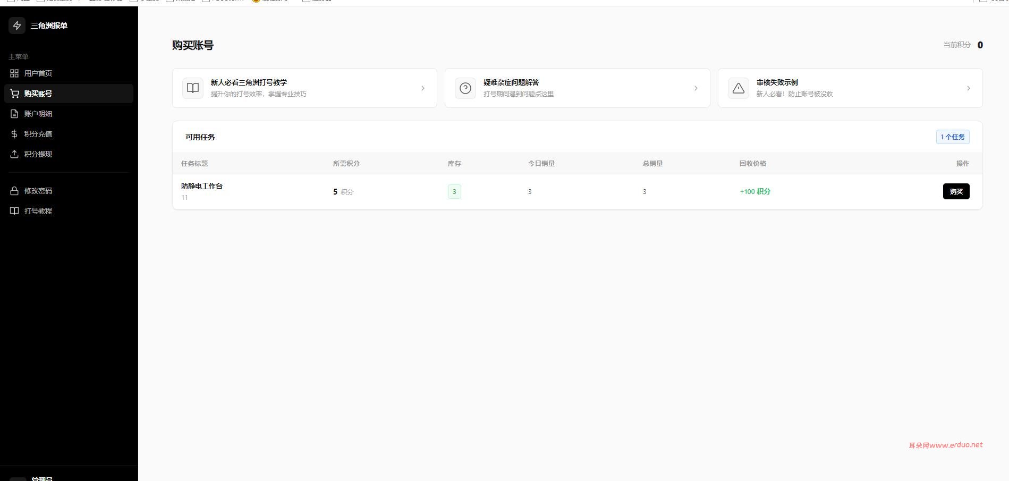The height and width of the screenshot is (481, 1009).
Task: Click the 任务标题 column header
Action: [x=194, y=164]
